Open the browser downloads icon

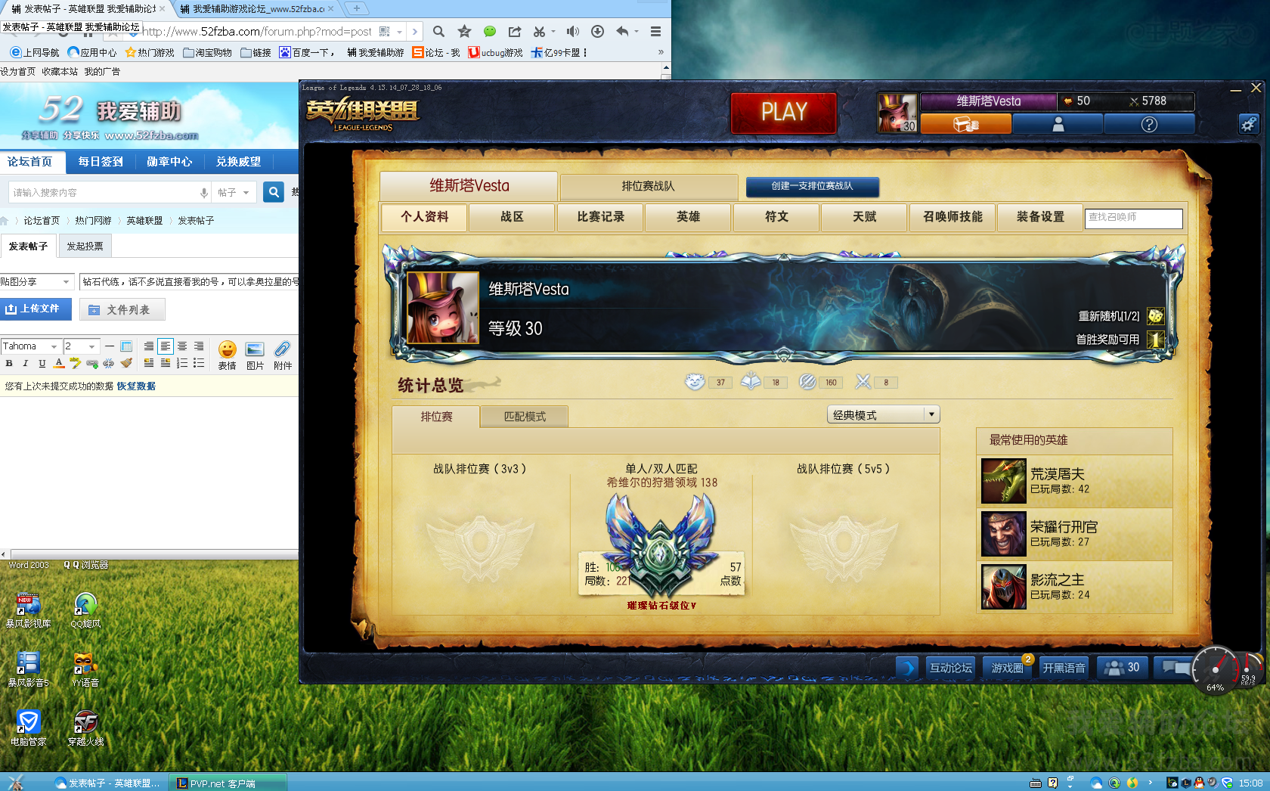(x=597, y=32)
